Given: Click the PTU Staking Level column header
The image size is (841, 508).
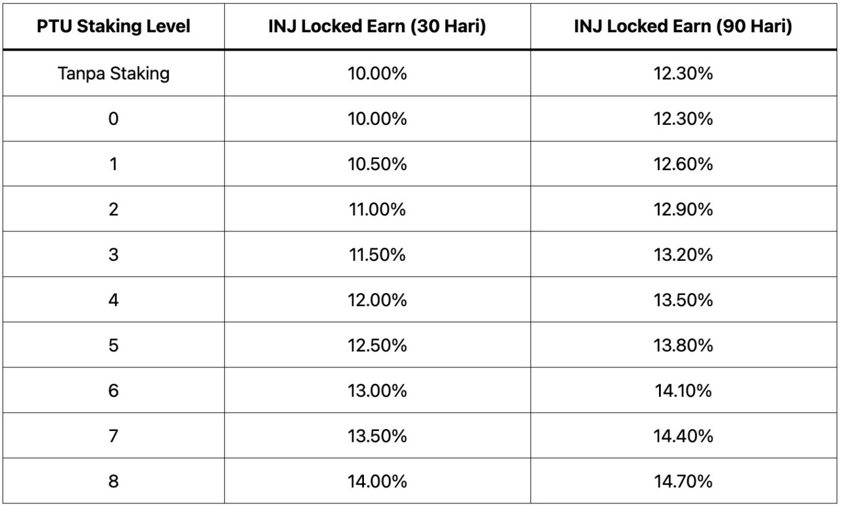Looking at the screenshot, I should (113, 28).
